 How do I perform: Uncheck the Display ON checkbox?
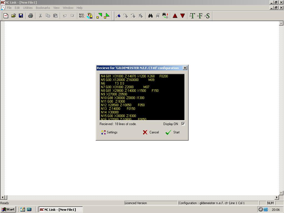[x=183, y=124]
